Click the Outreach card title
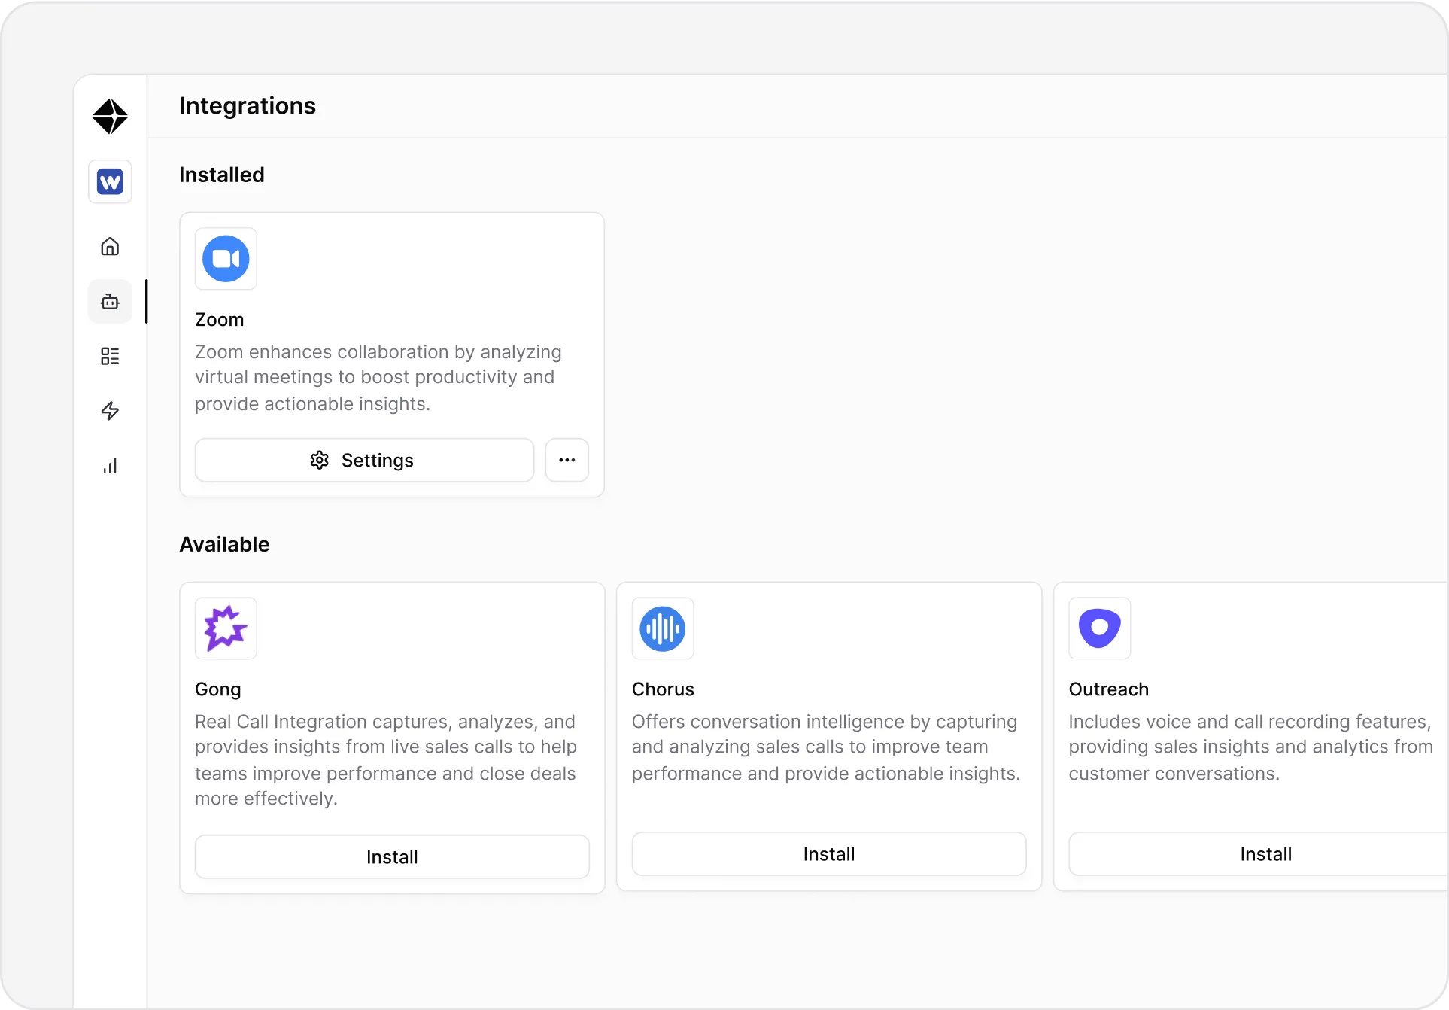Screen dimensions: 1449x1010 (1108, 689)
